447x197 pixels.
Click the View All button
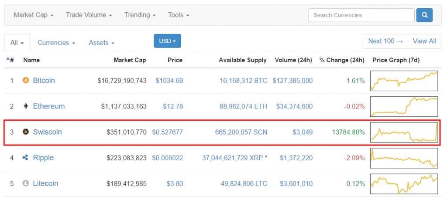[x=424, y=41]
